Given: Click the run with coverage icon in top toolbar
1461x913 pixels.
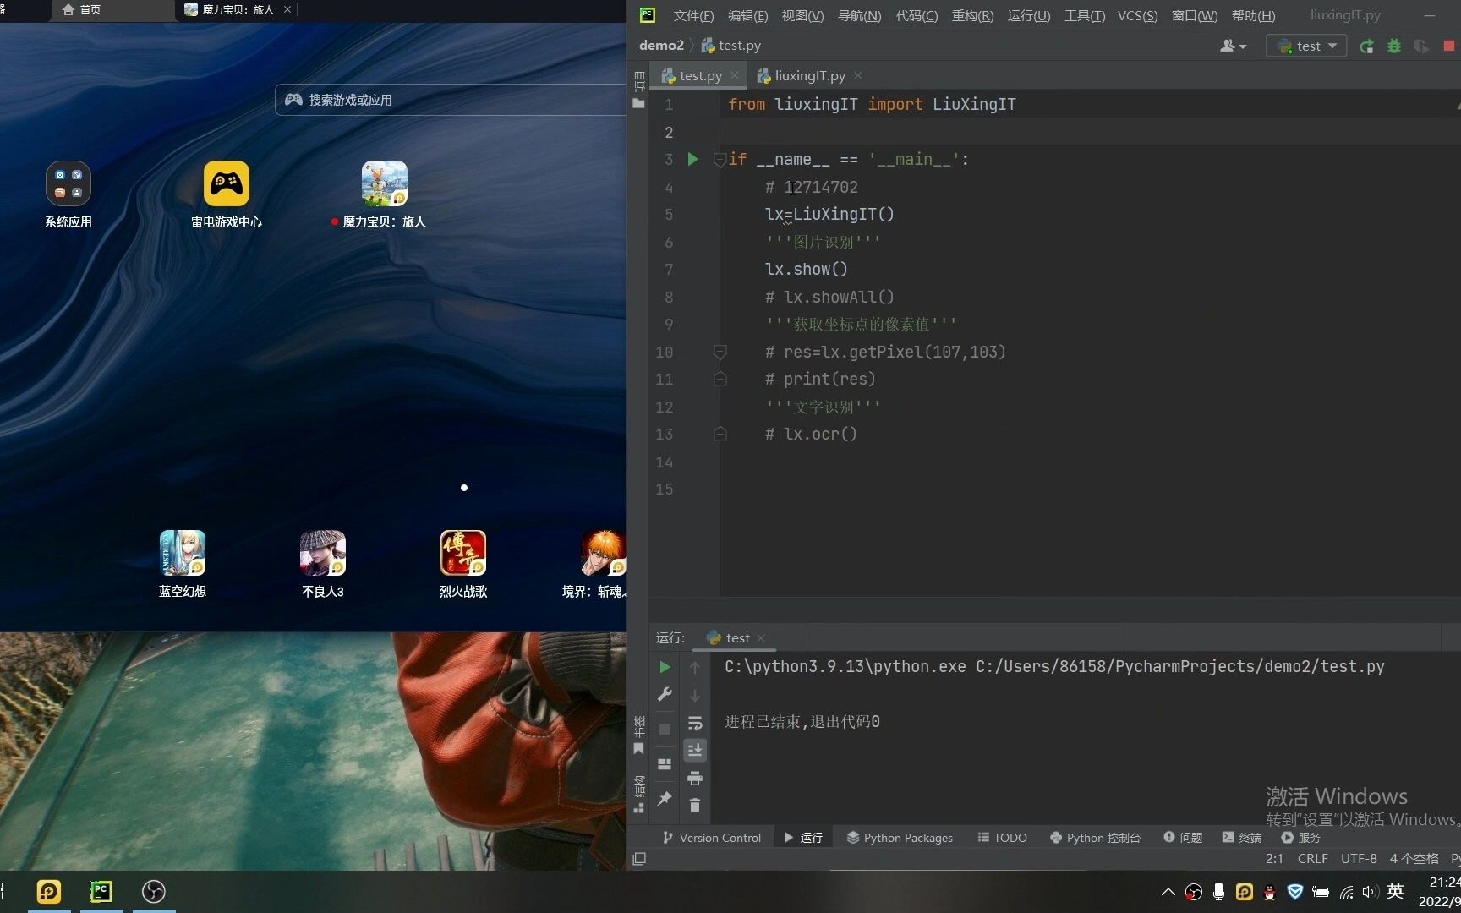Looking at the screenshot, I should pyautogui.click(x=1421, y=46).
